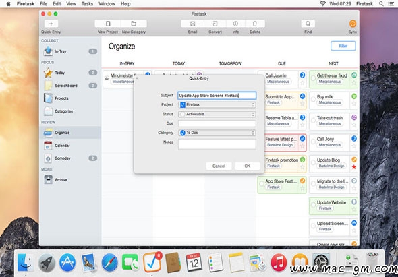Open the Find search toolbar button
Image resolution: width=398 pixels, height=277 pixels.
(x=308, y=24)
